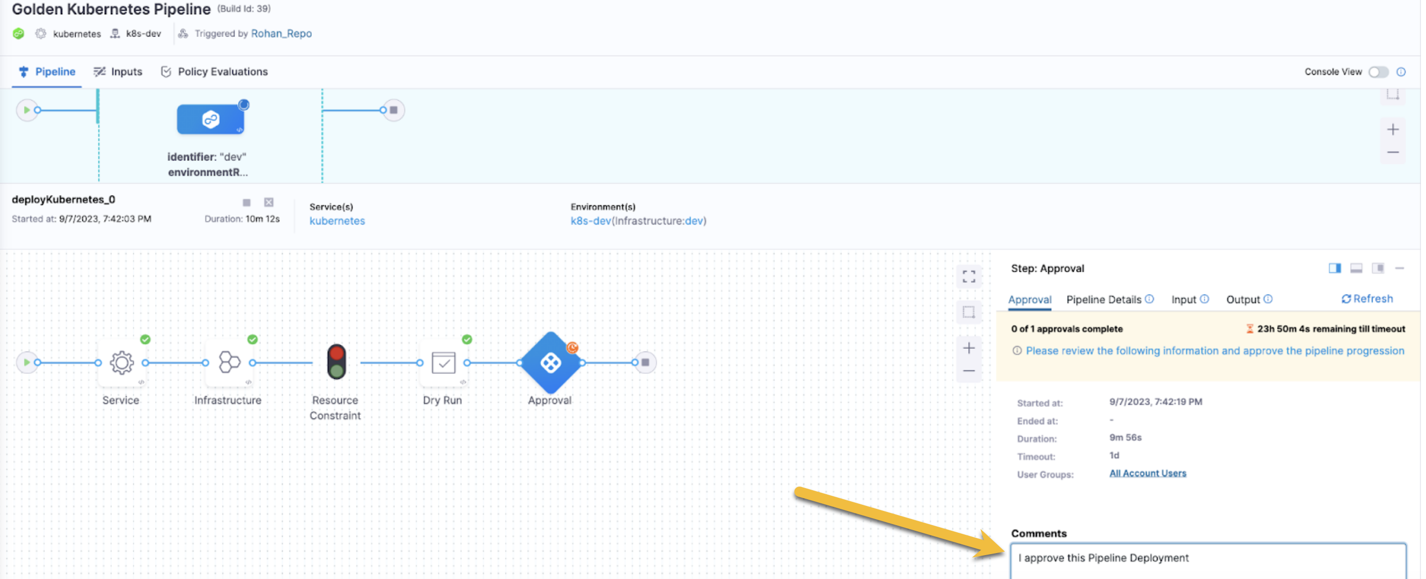
Task: Click the Refresh button
Action: [x=1367, y=299]
